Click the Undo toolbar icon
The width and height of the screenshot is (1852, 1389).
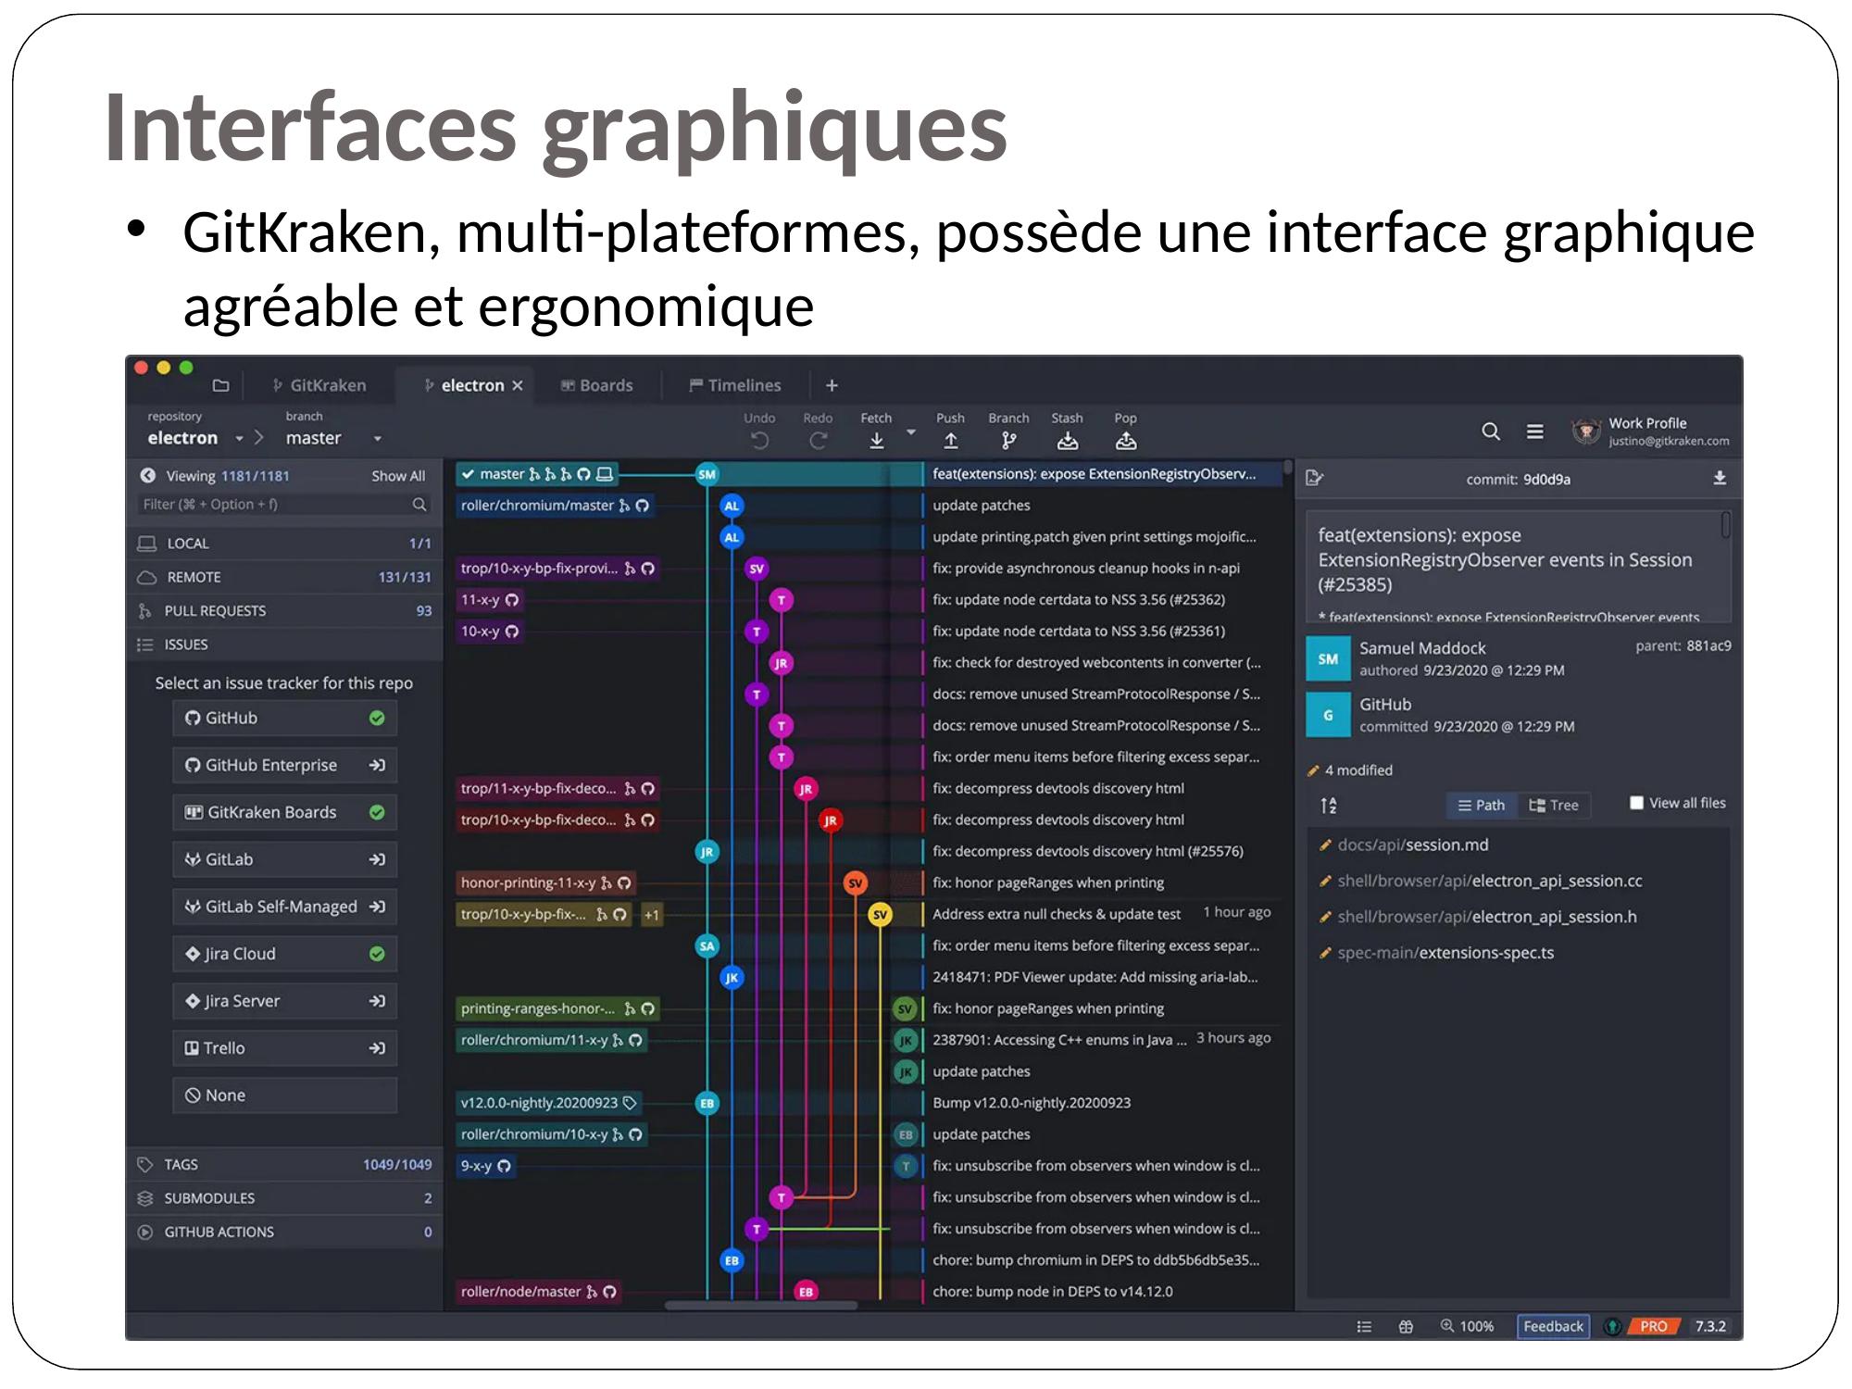click(x=759, y=441)
